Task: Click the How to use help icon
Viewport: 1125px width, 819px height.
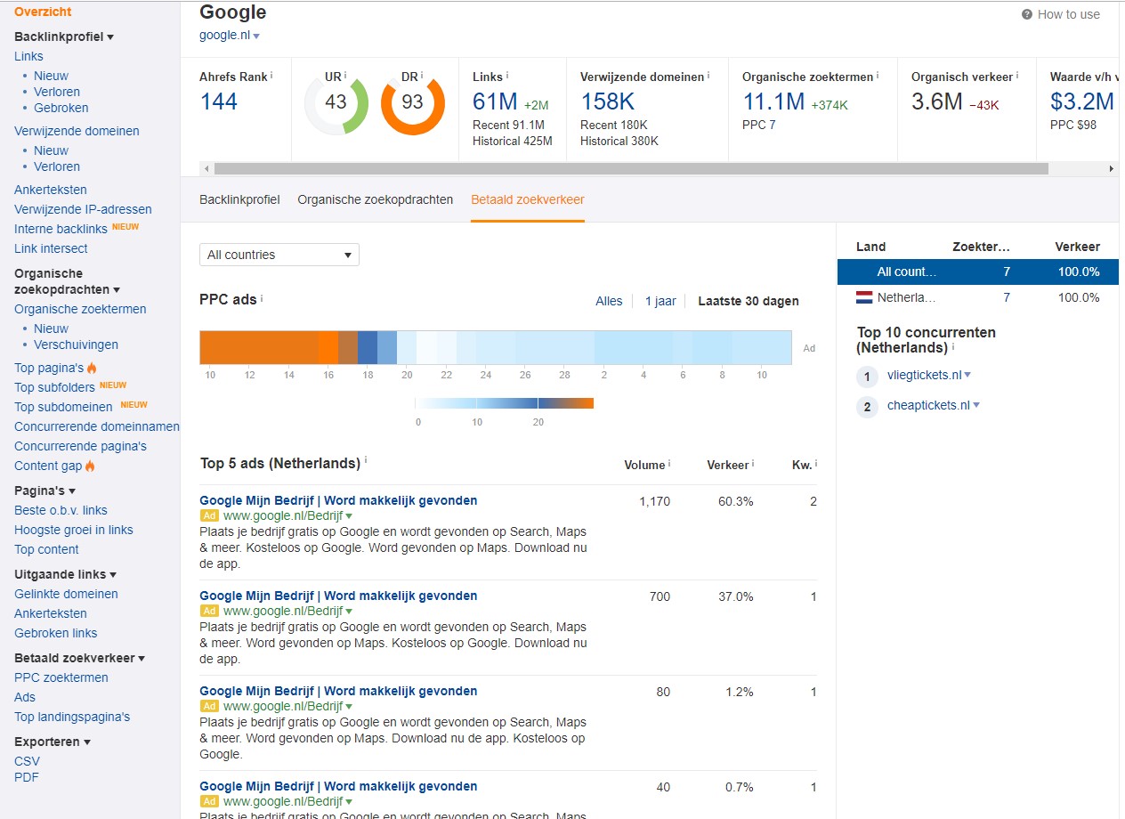Action: (x=1026, y=14)
